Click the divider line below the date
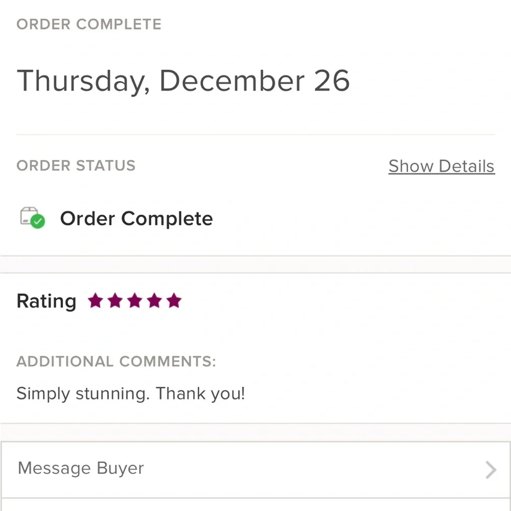The image size is (511, 511). pos(255,134)
